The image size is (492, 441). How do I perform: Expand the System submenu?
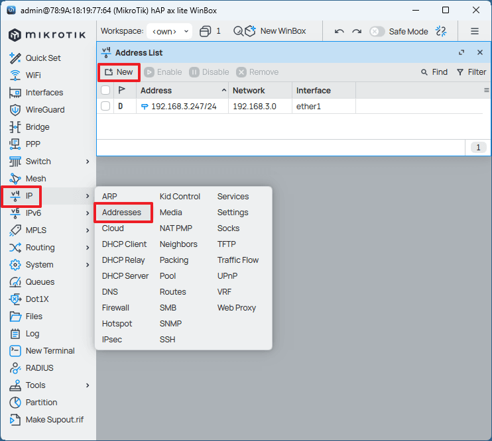click(x=88, y=265)
